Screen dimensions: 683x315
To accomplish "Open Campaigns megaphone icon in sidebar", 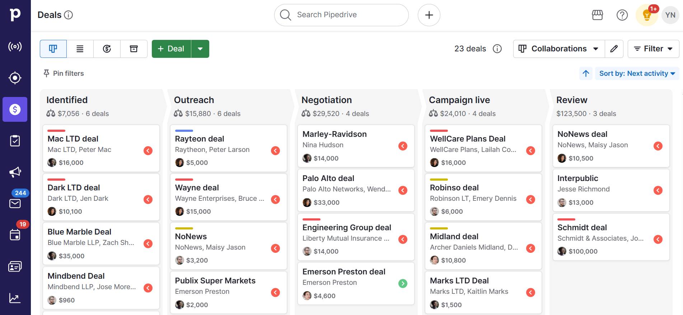I will coord(15,172).
